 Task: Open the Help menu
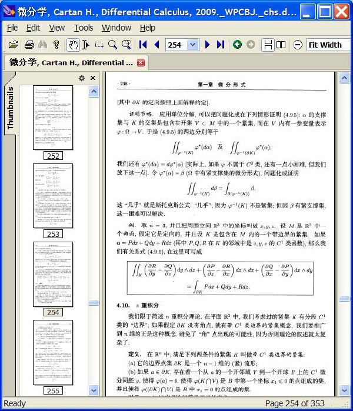pyautogui.click(x=148, y=28)
